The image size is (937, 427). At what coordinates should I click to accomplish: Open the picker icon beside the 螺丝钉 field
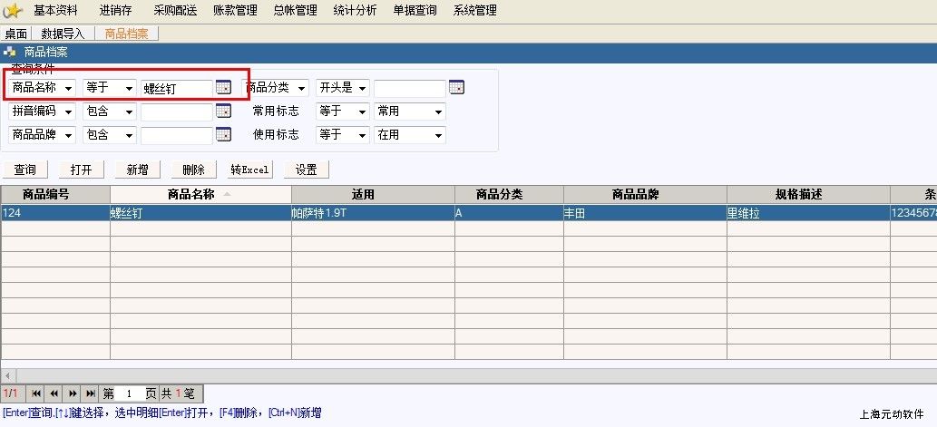223,88
